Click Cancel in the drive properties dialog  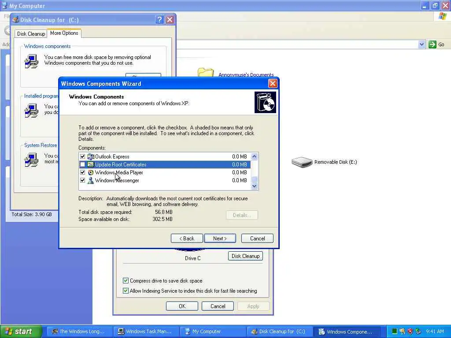[218, 306]
